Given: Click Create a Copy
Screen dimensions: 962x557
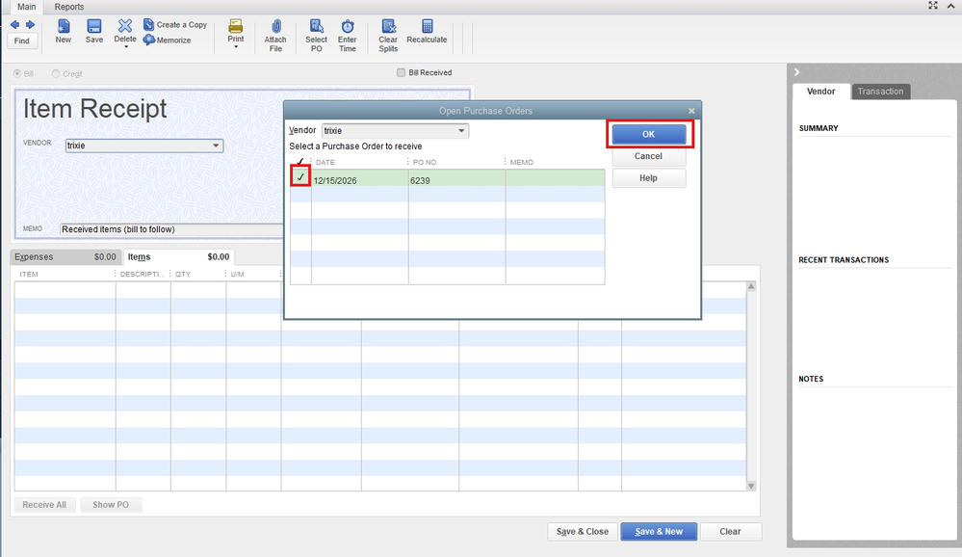Looking at the screenshot, I should point(175,24).
